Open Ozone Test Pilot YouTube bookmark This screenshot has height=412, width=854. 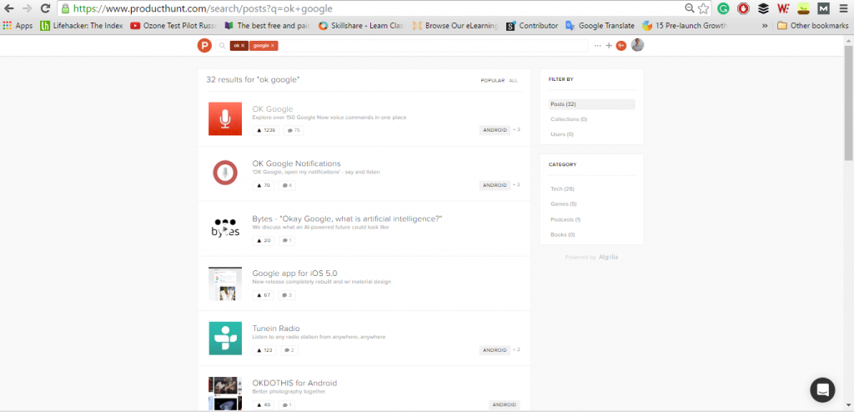click(173, 26)
